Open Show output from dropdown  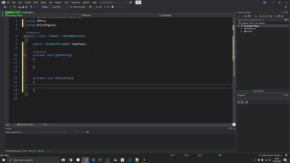point(44,132)
